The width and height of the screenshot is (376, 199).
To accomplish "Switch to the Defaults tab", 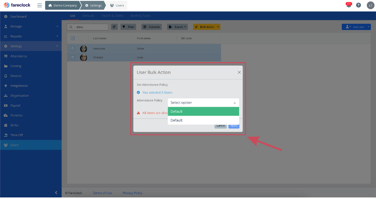I will [88, 16].
